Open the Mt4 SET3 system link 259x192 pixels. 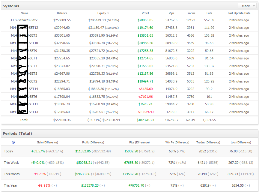tap(24, 35)
